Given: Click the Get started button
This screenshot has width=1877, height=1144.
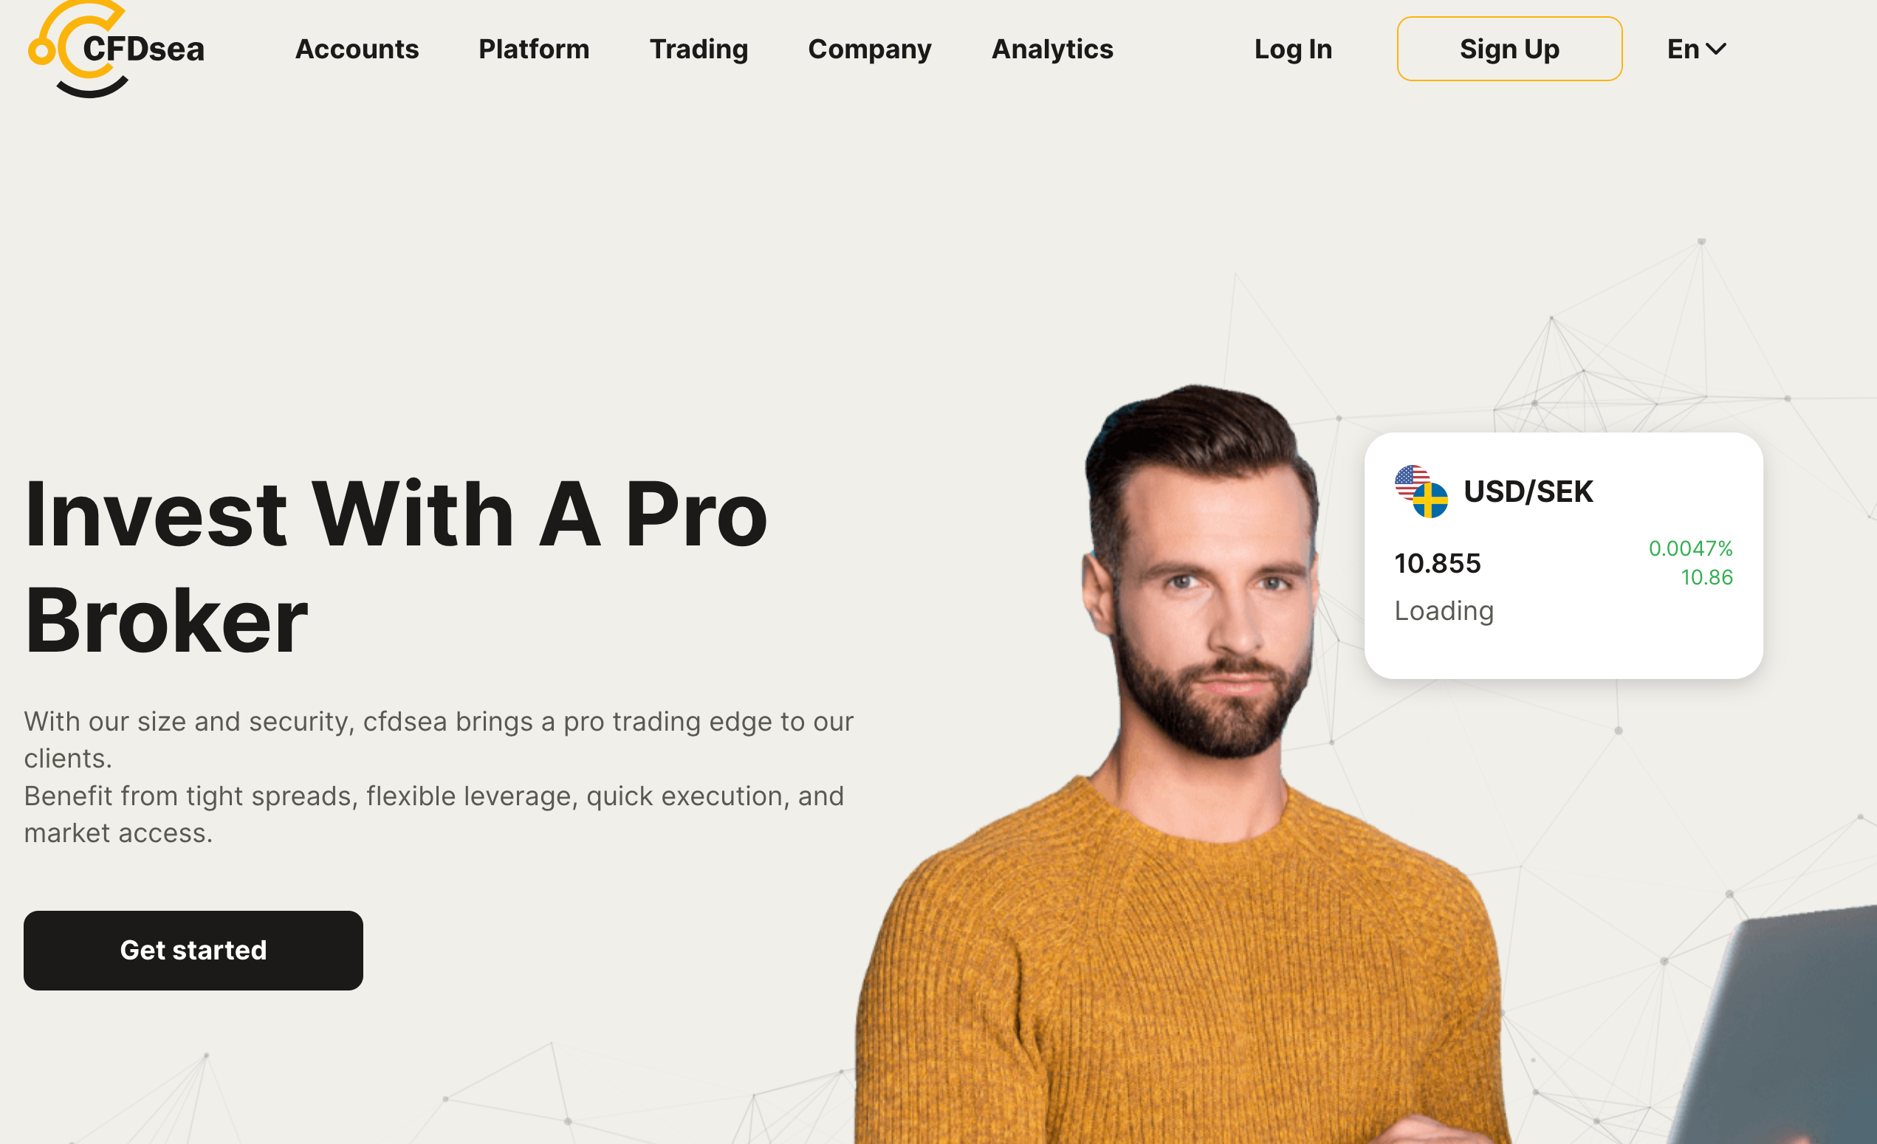Looking at the screenshot, I should click(x=193, y=950).
